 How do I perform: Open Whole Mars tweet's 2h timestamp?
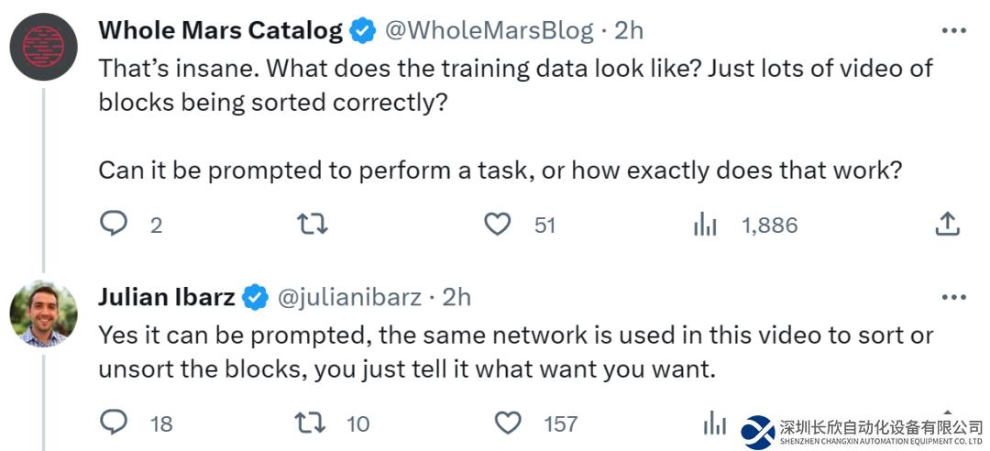[x=629, y=30]
